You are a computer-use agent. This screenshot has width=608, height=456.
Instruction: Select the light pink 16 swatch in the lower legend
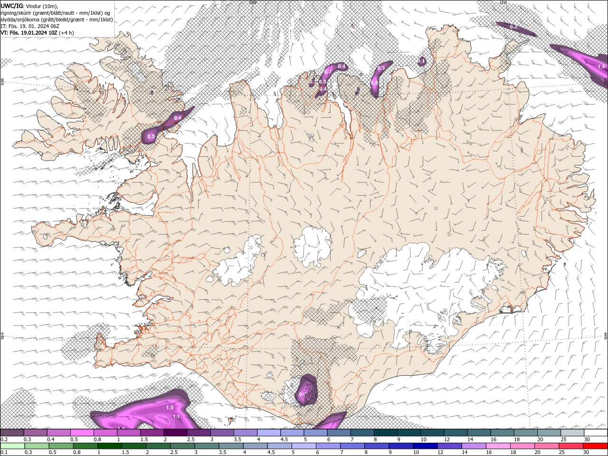(x=498, y=446)
